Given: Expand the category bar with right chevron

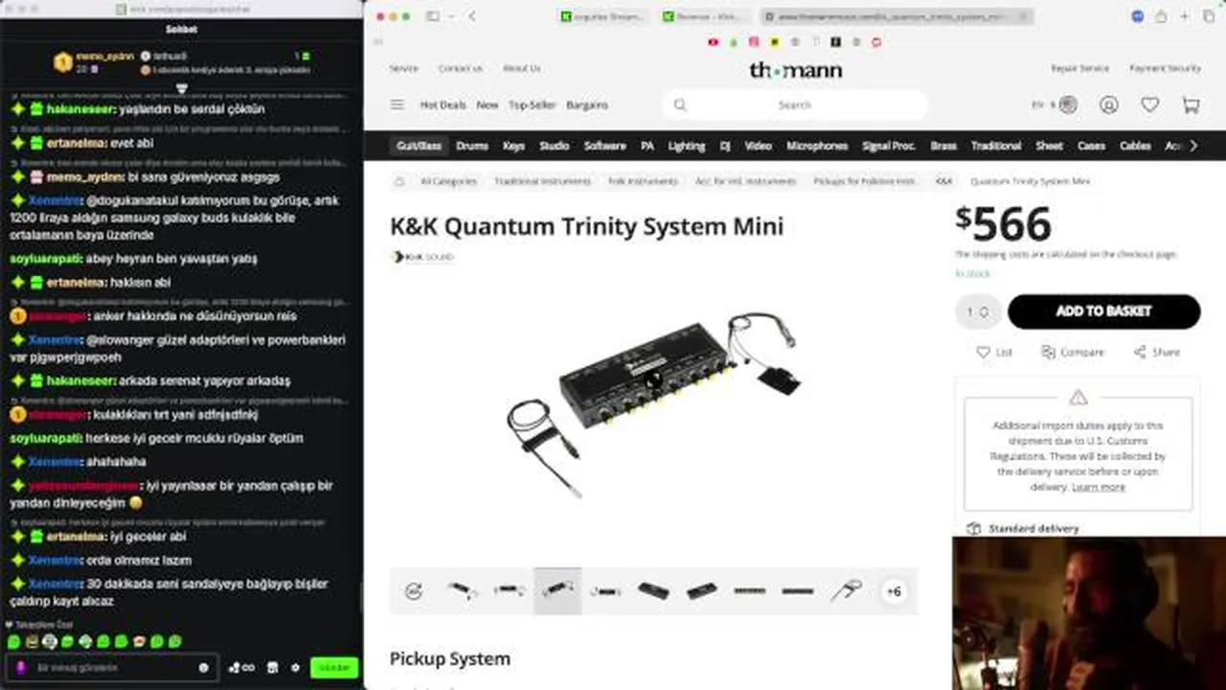Looking at the screenshot, I should [1193, 146].
